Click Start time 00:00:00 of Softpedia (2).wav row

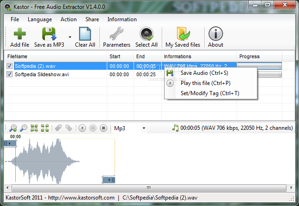coord(119,66)
